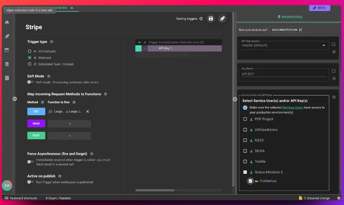Follow the Services Users link
The height and width of the screenshot is (205, 344).
[x=293, y=108]
